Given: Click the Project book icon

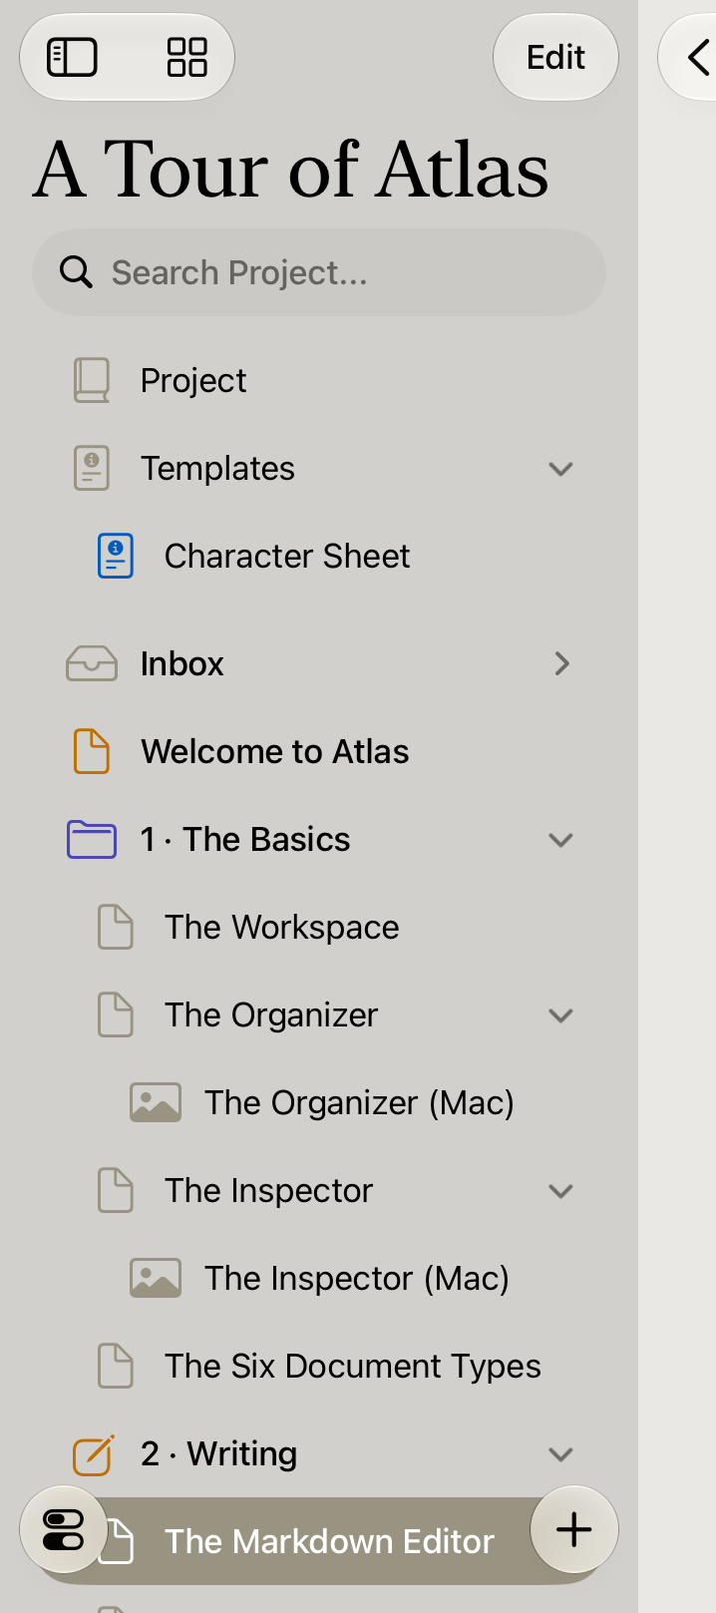Looking at the screenshot, I should (x=92, y=380).
